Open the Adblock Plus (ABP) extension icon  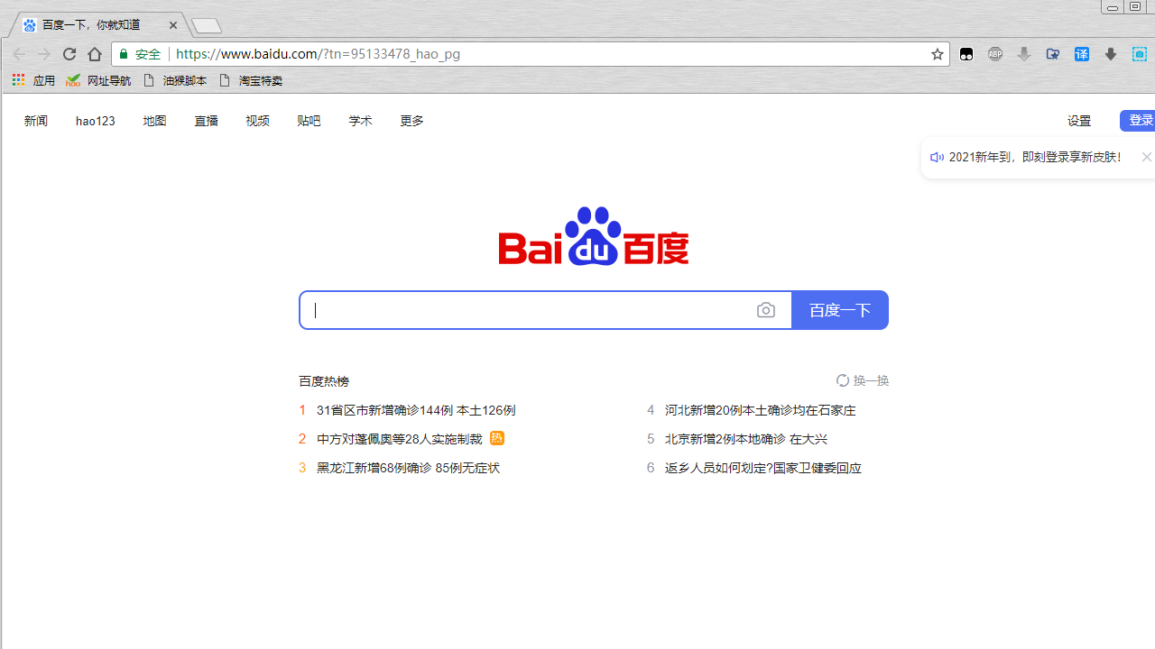[x=994, y=53]
